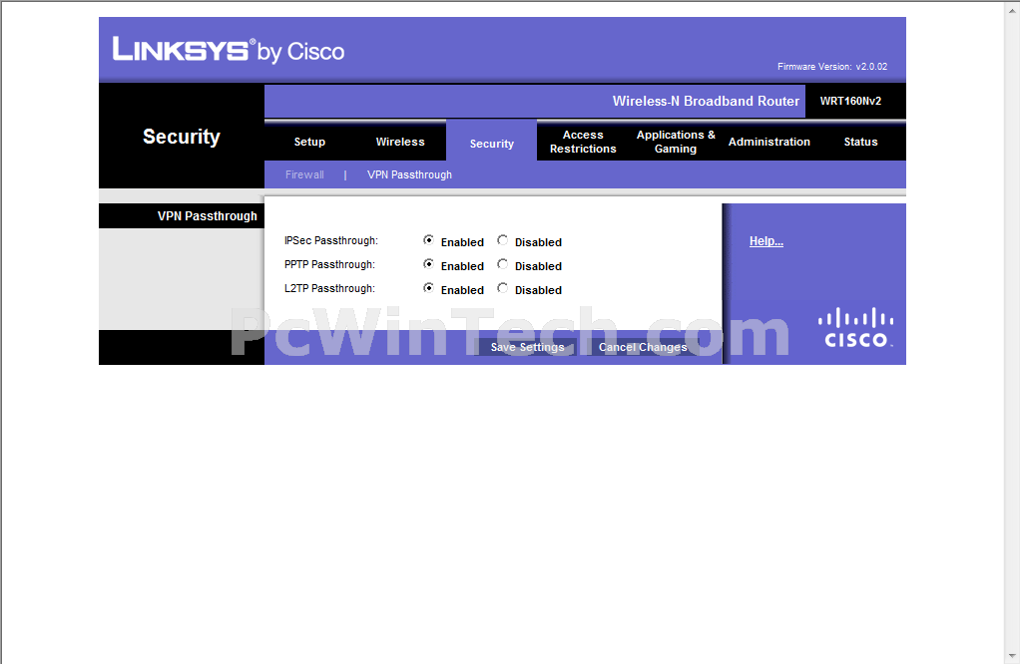This screenshot has height=664, width=1020.
Task: Click the IPSec Passthrough label
Action: click(331, 240)
